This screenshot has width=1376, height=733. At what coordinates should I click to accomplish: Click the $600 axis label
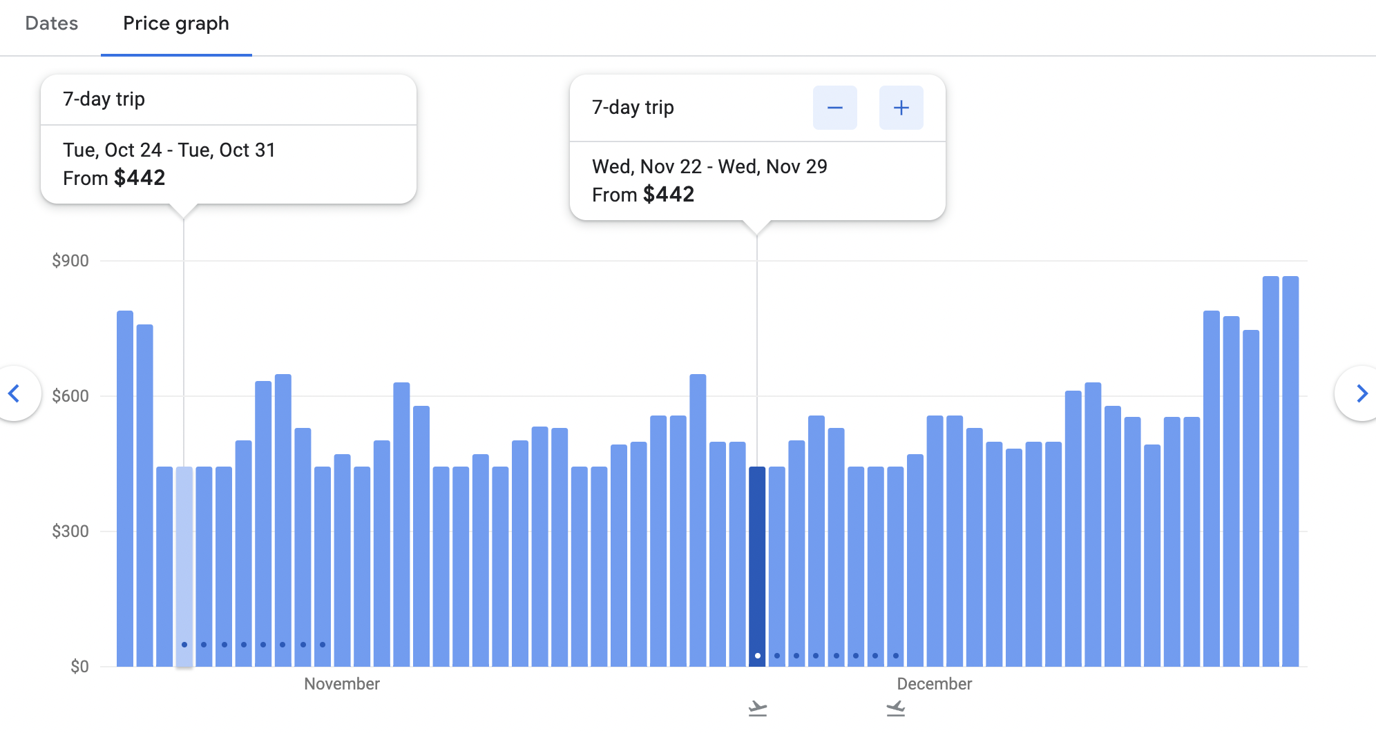(x=70, y=396)
